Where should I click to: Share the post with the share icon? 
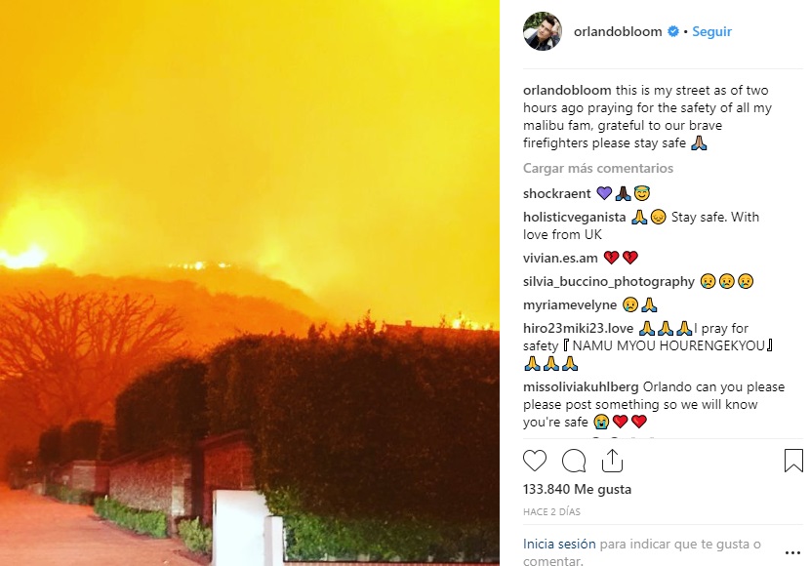click(612, 461)
